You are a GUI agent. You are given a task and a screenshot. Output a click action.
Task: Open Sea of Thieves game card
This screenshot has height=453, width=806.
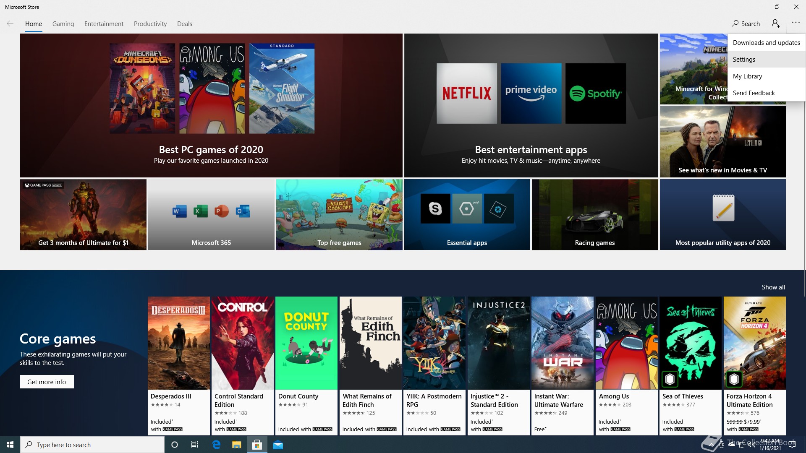coord(691,366)
